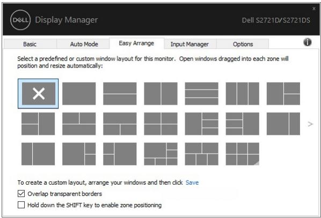Pick the six-zone three-by-two grid layout
This screenshot has height=218, width=321.
pyautogui.click(x=243, y=154)
